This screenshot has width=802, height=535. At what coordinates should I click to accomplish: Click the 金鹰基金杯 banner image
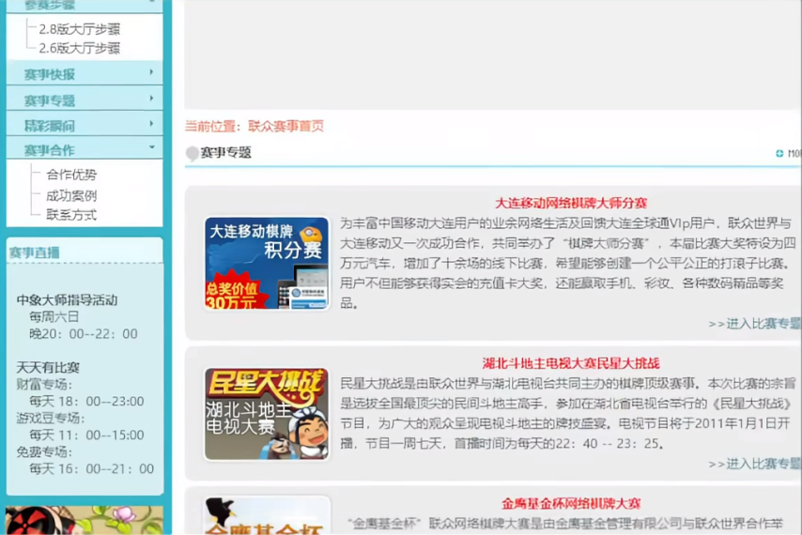point(267,516)
